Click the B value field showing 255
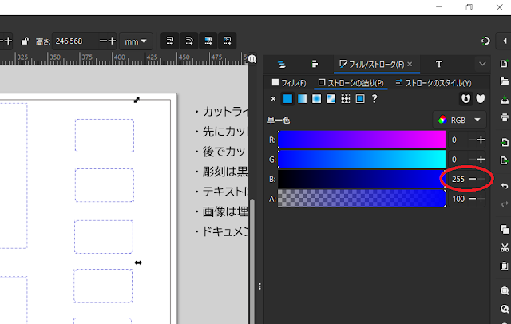Screen dimensions: 511x324 coord(458,179)
